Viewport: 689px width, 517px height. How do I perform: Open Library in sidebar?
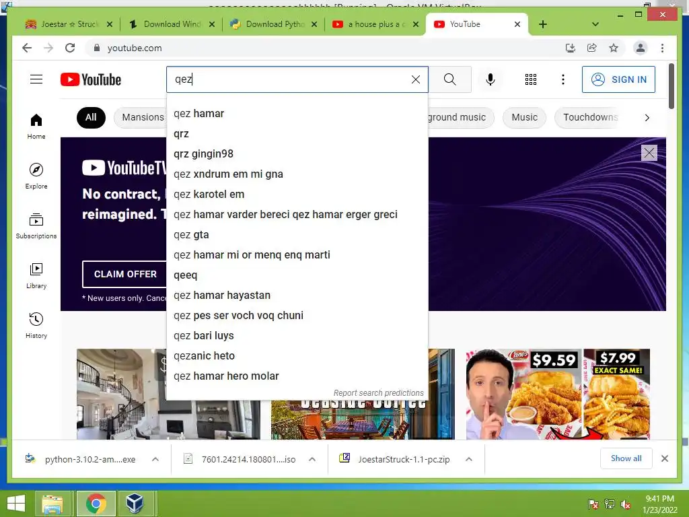(36, 275)
